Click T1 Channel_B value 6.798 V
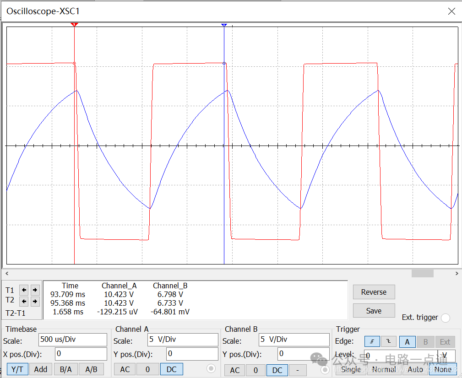 coord(170,294)
